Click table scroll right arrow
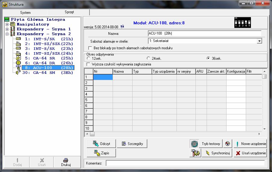Image resolution: width=272 pixels, height=172 pixels. point(259,134)
